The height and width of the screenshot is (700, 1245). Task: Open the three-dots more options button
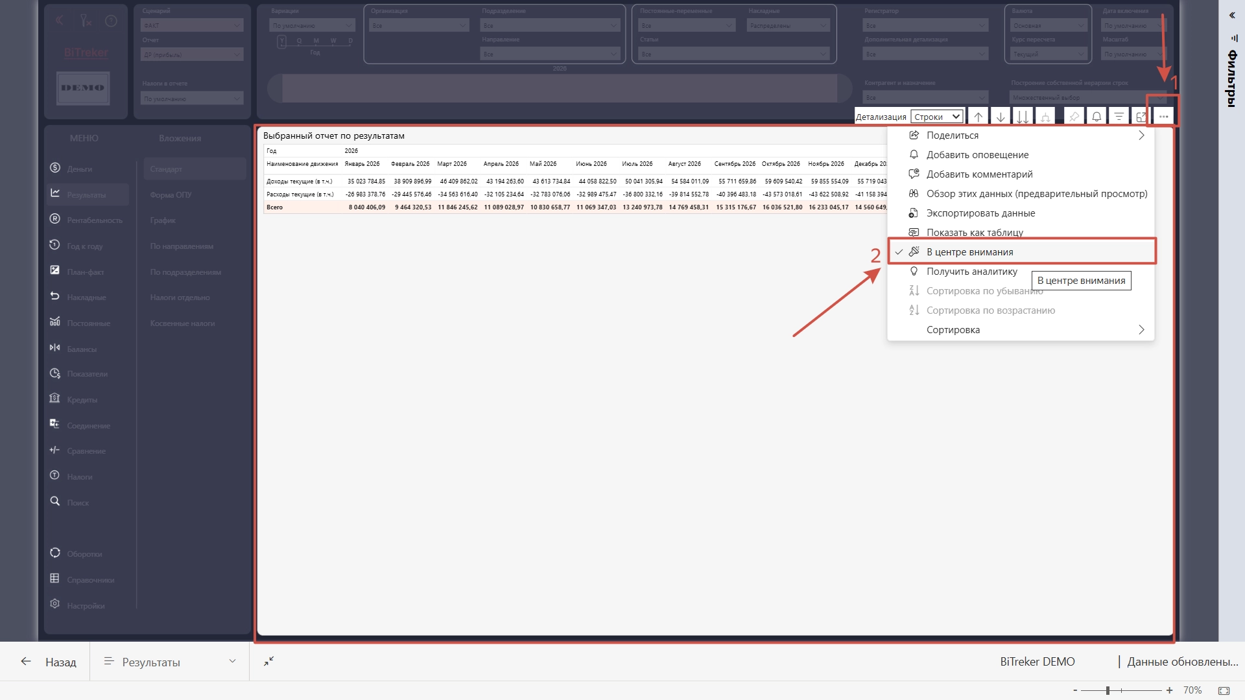click(x=1163, y=117)
